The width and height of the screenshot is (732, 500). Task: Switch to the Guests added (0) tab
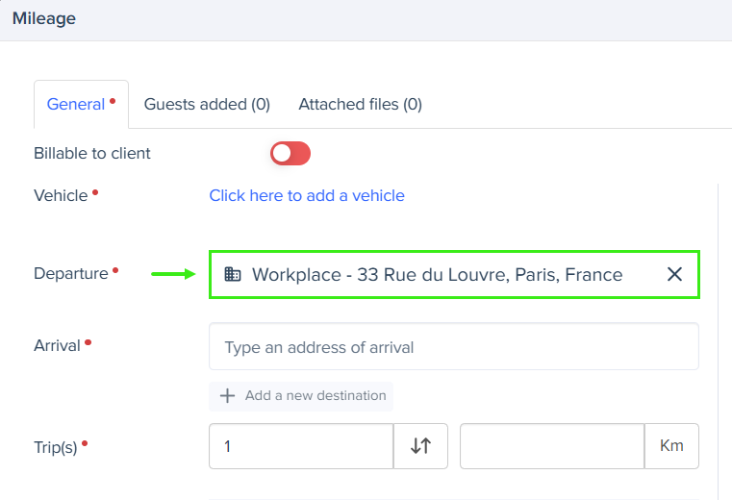click(207, 104)
